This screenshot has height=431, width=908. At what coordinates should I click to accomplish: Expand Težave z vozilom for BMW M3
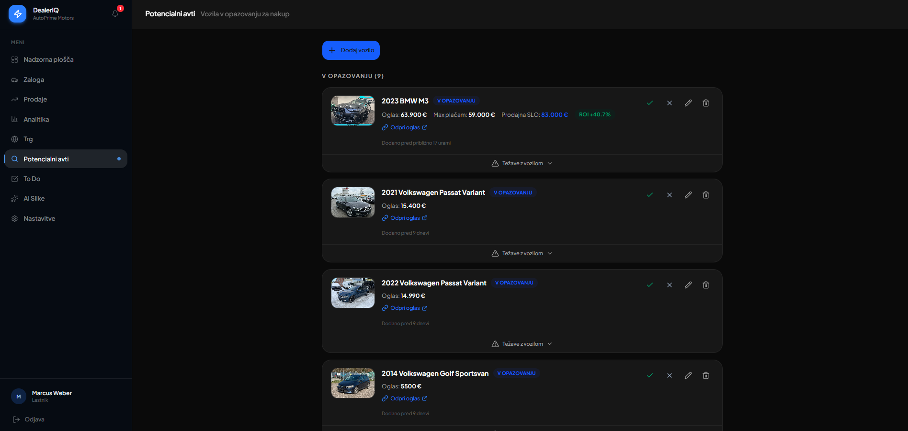click(522, 163)
